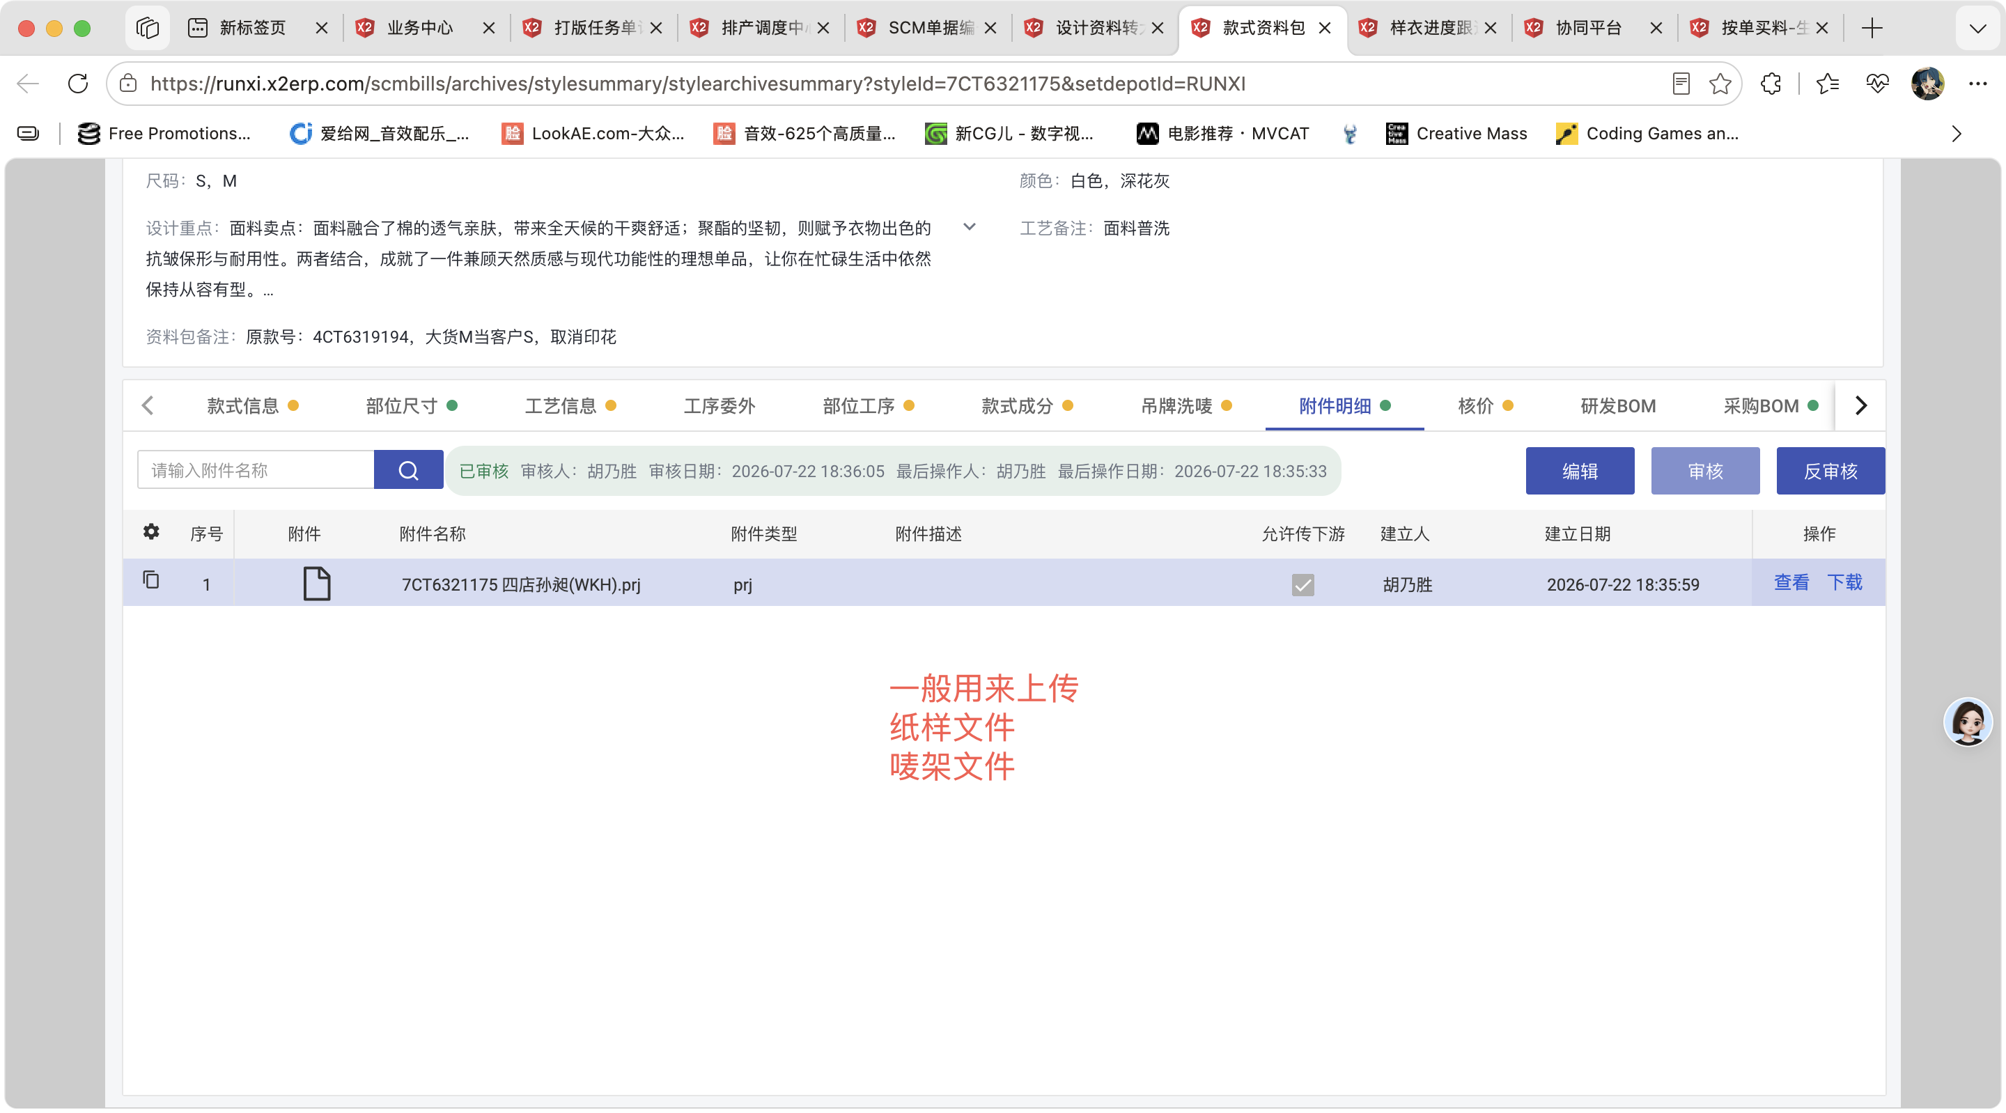Switch to the 款式信息 tab
The image size is (2006, 1113).
click(252, 406)
